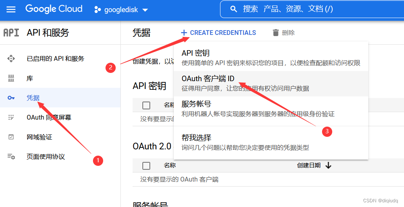The image size is (404, 207).
Task: Focus the products and resources search field
Action: [312, 9]
